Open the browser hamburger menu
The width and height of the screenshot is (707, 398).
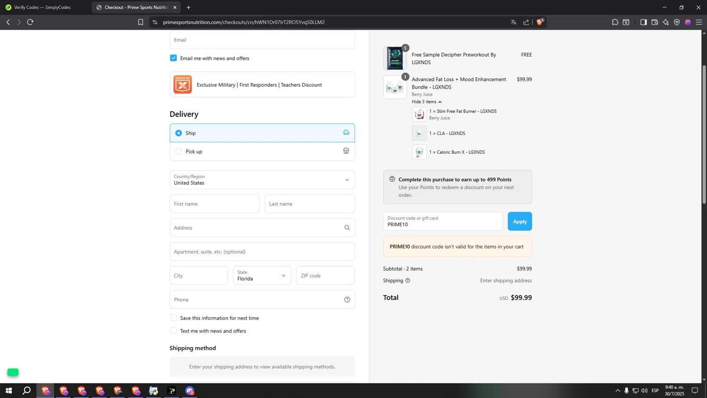click(x=699, y=22)
